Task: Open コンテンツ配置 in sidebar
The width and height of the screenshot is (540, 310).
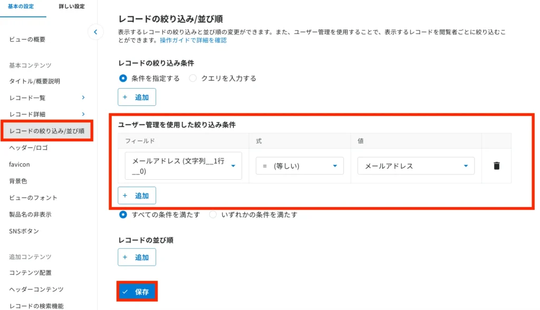Action: point(30,273)
